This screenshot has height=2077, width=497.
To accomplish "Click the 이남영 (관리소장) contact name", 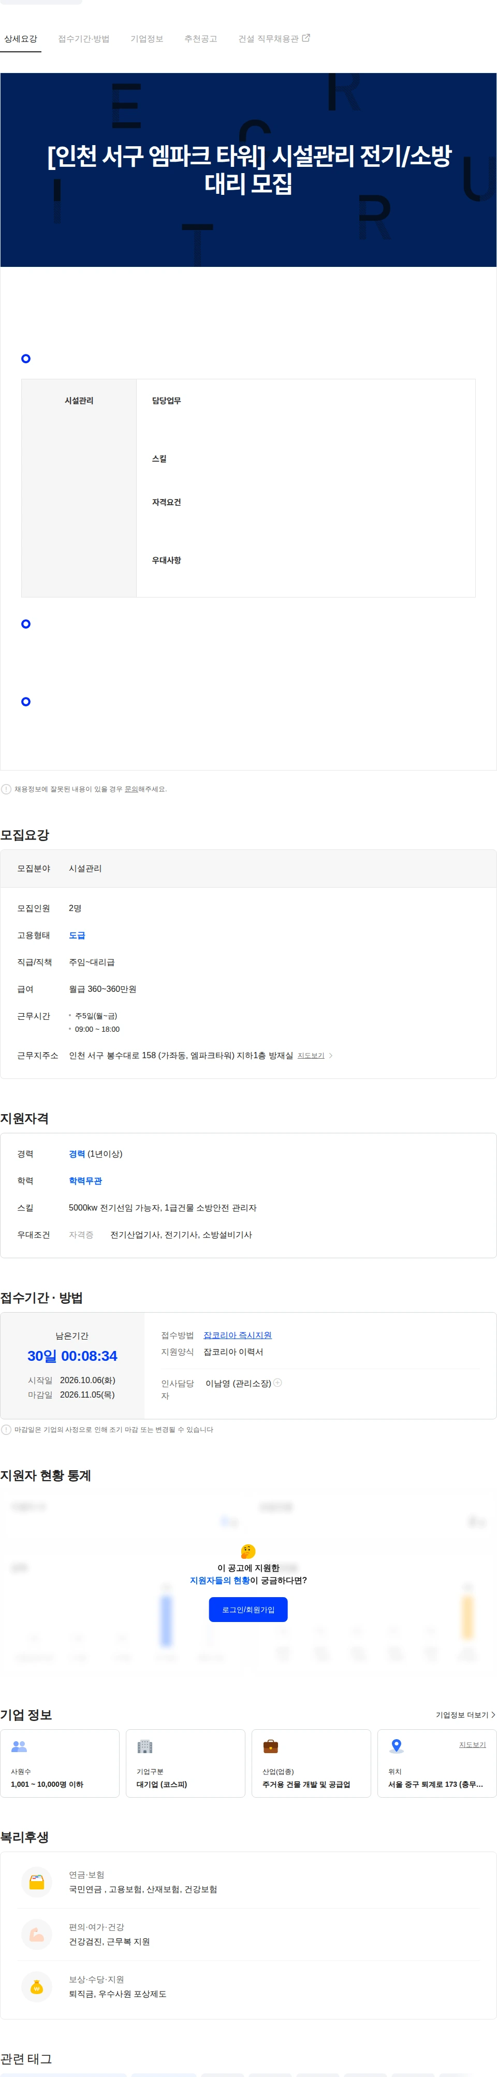I will click(239, 1384).
